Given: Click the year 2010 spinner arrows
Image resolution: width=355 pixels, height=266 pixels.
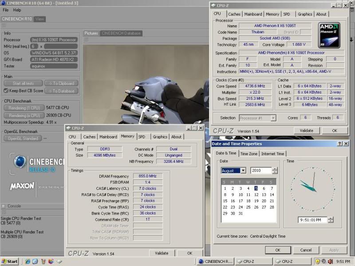Looking at the screenshot, I should pos(274,171).
